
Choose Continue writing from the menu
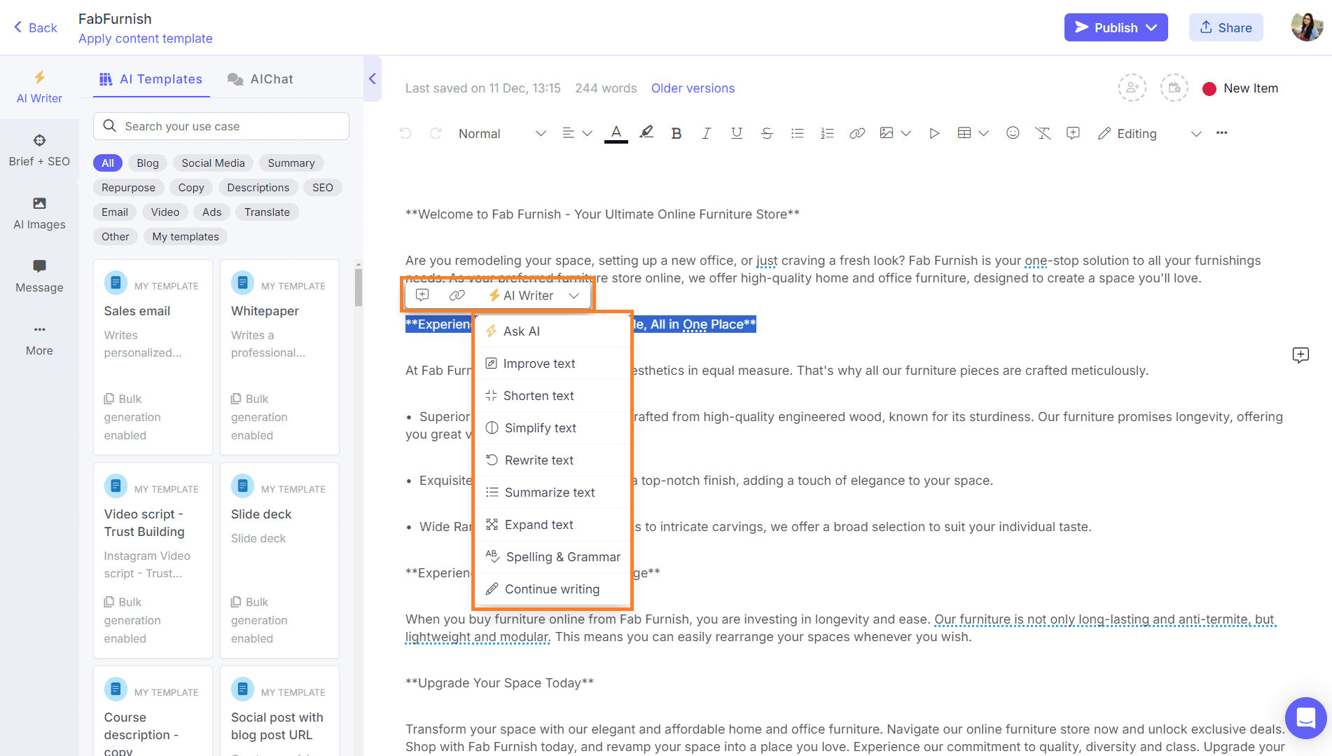click(x=551, y=589)
